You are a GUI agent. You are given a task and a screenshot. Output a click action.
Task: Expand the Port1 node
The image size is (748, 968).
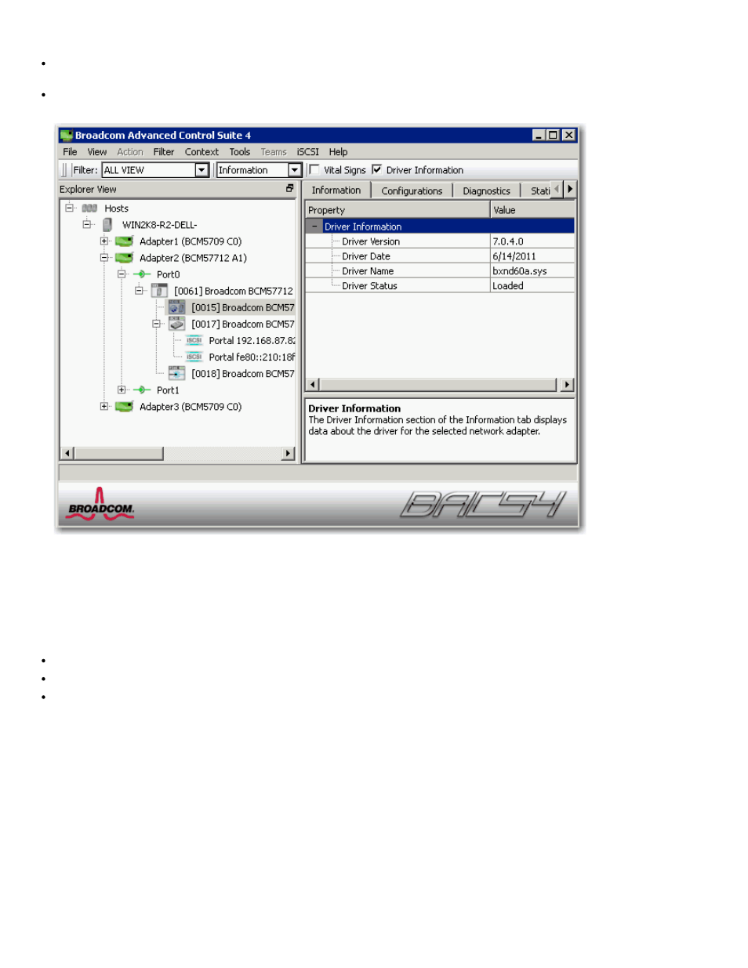click(x=122, y=390)
